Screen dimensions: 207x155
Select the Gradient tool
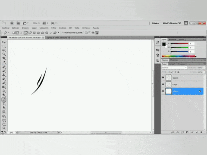4,87
